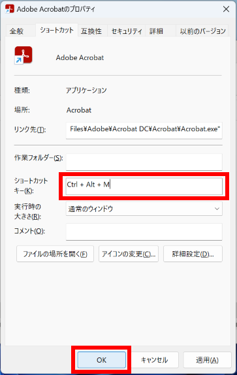
Task: Click the 種類: label
Action: tap(22, 91)
